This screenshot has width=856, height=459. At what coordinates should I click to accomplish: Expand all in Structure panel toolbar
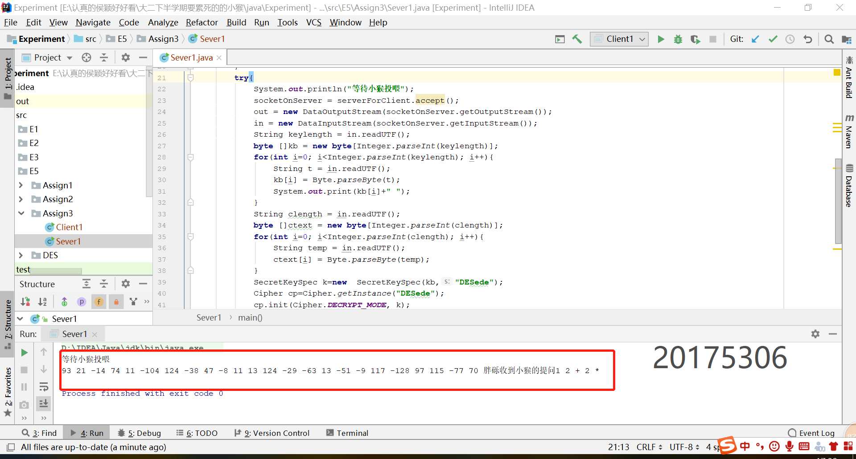[86, 284]
